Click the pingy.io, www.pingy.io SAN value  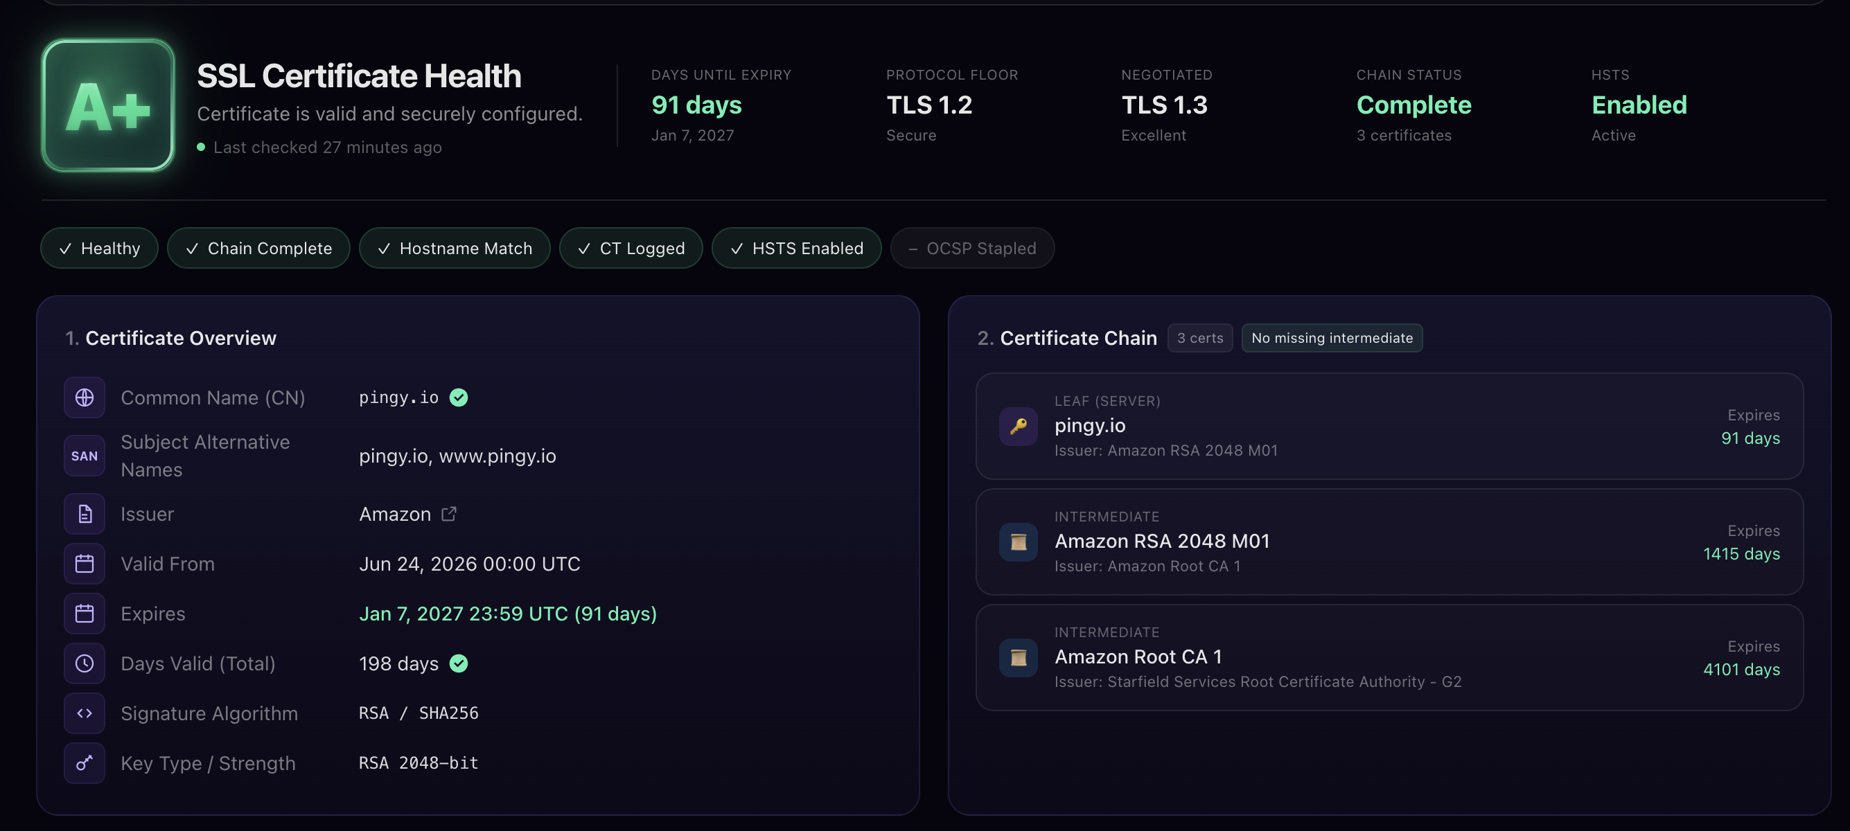pos(457,456)
